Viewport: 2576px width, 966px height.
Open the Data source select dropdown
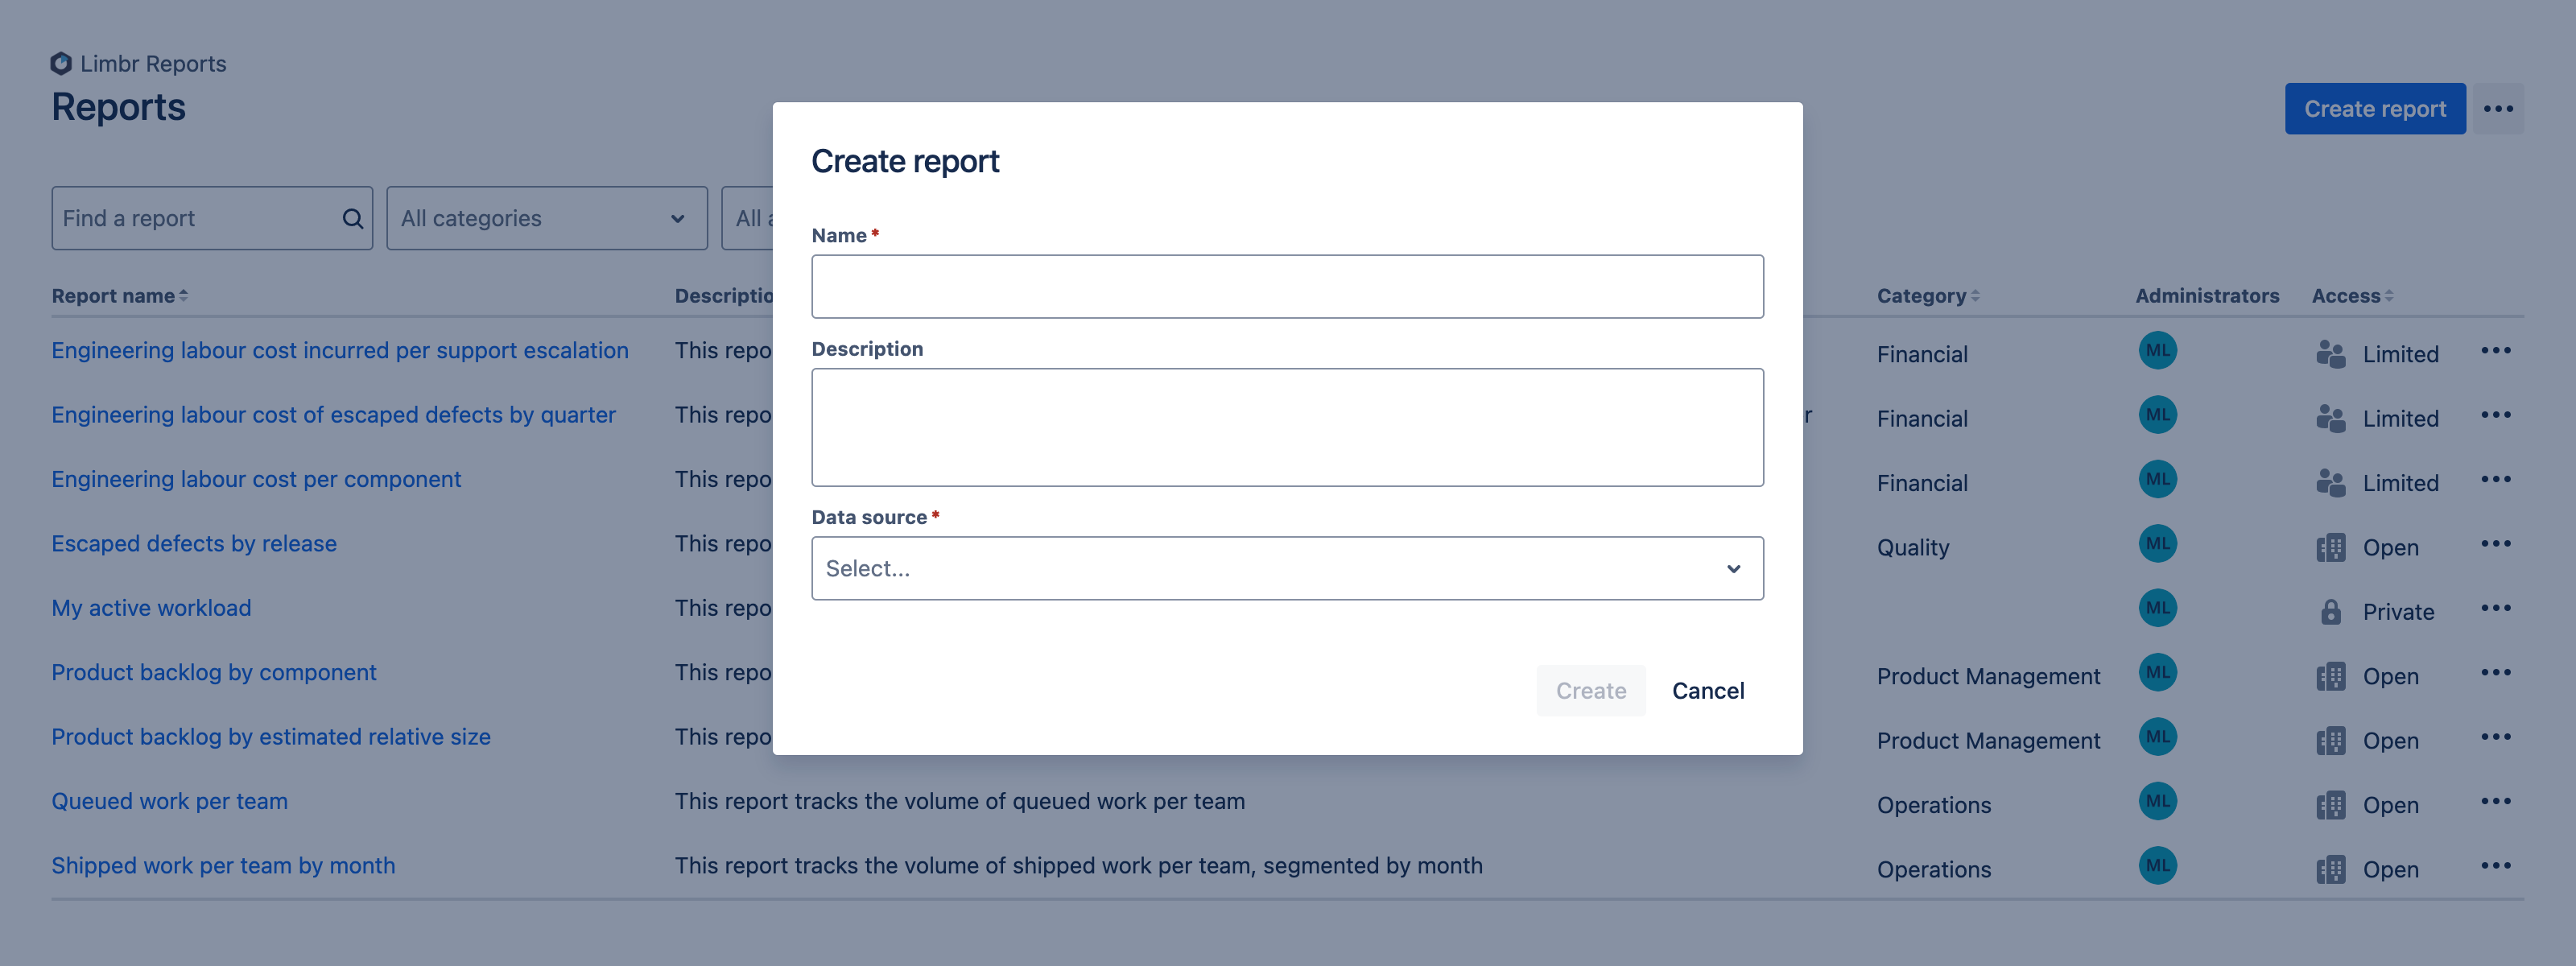[1286, 567]
